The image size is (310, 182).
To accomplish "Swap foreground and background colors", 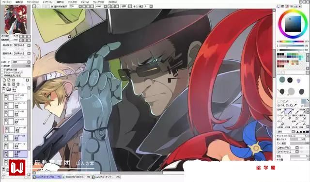I will (x=308, y=100).
